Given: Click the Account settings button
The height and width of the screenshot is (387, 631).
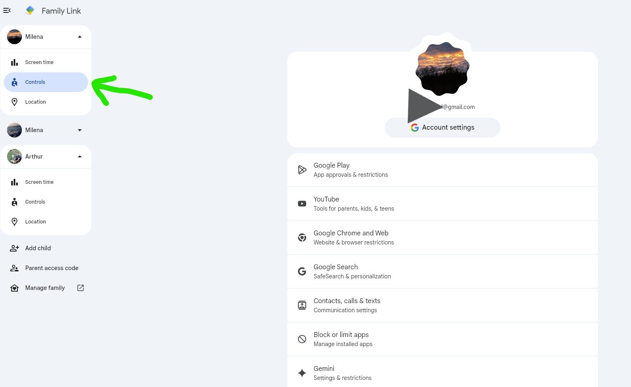Looking at the screenshot, I should [x=442, y=128].
